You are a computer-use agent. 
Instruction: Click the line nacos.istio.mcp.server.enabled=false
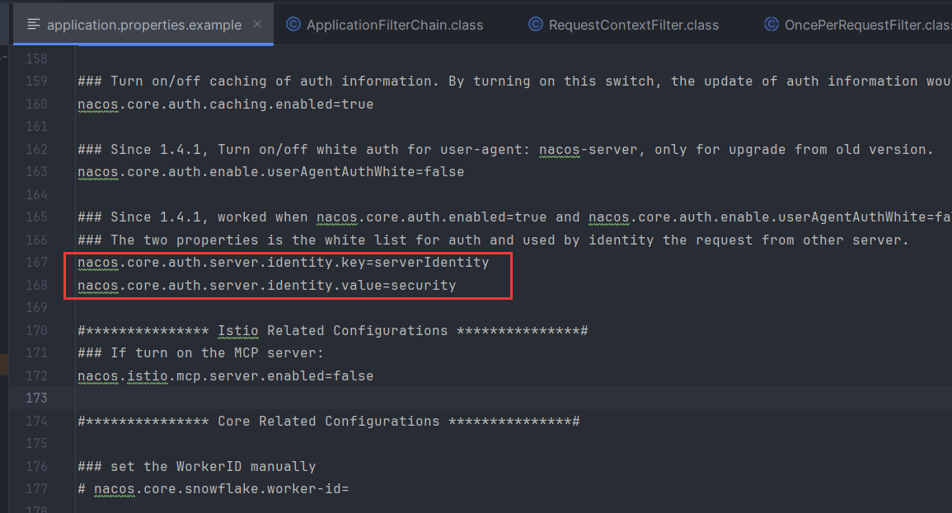225,376
